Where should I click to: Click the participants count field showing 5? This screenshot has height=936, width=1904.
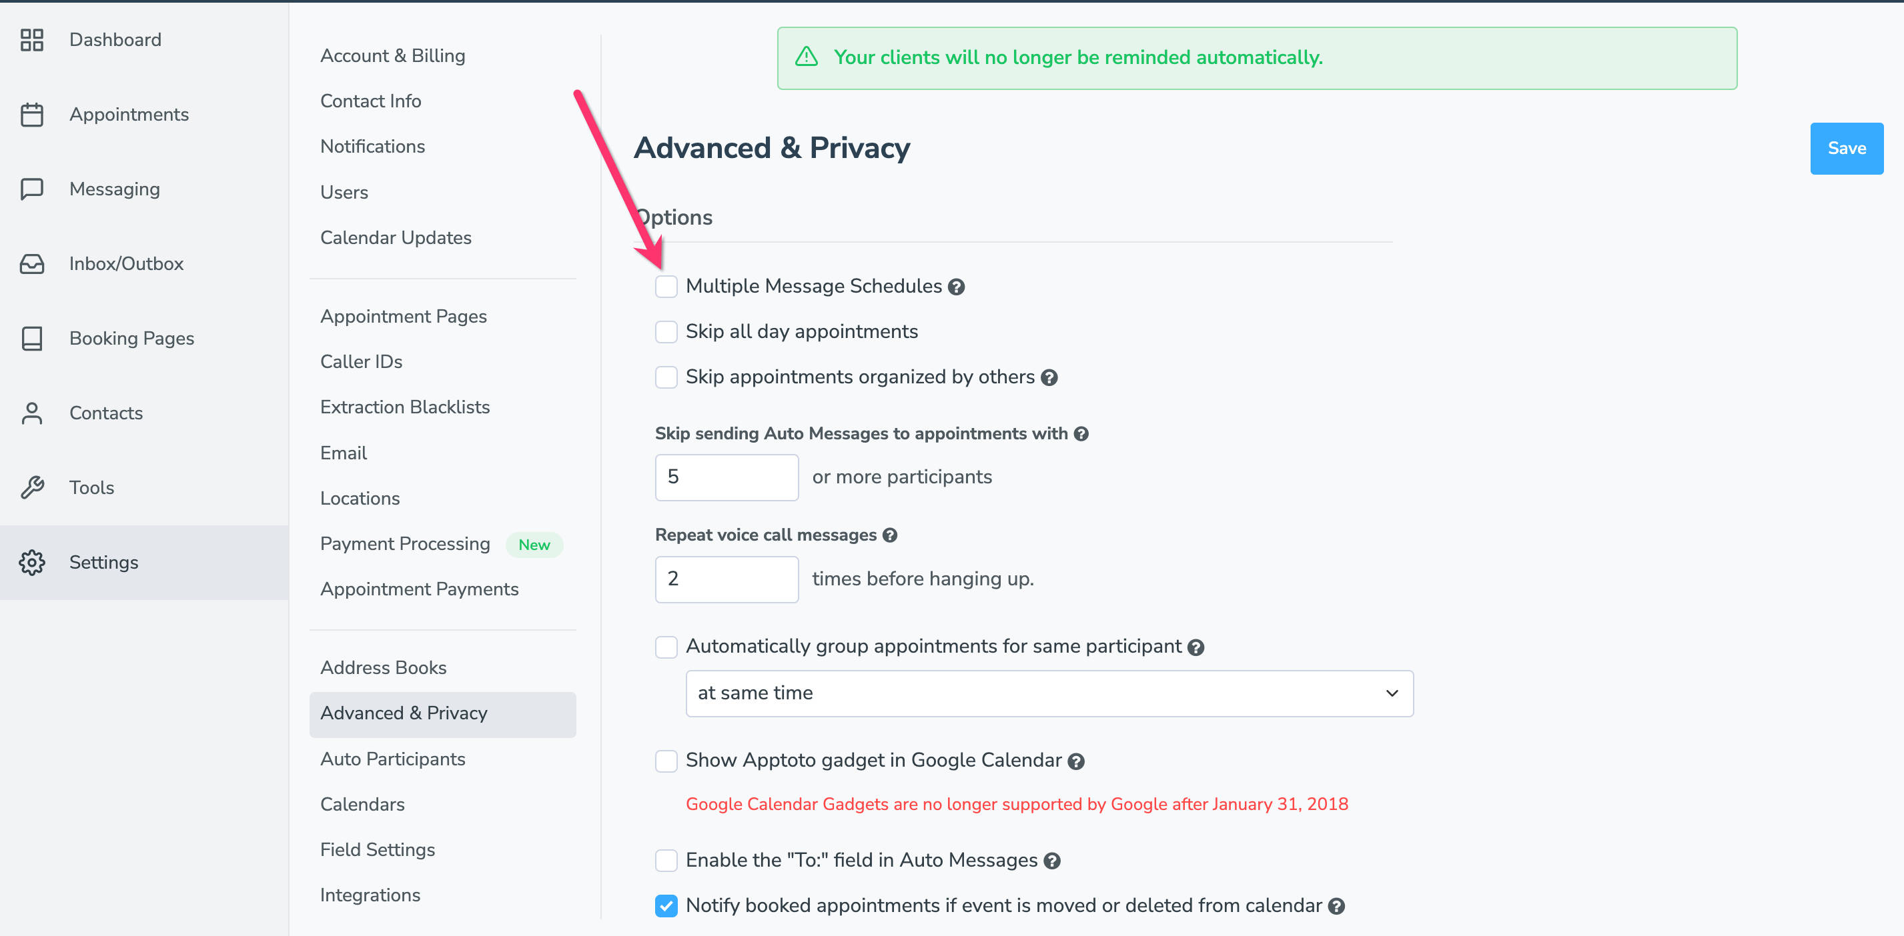click(x=726, y=477)
